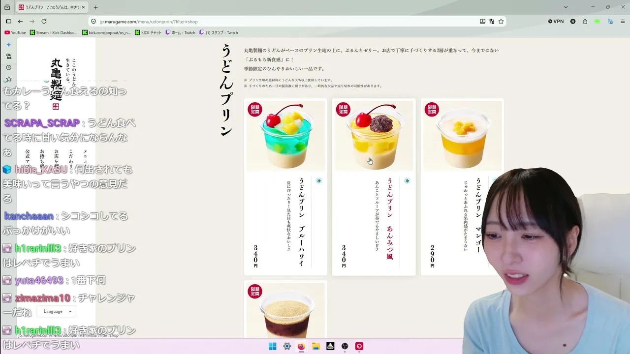The width and height of the screenshot is (630, 354).
Task: Click the 期間限定 badge on マンゴー card
Action: (x=432, y=109)
